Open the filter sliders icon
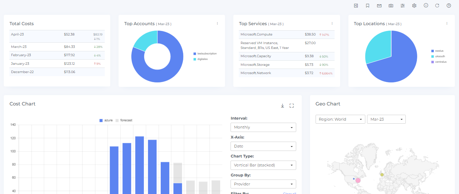This screenshot has width=459, height=194. tap(403, 6)
